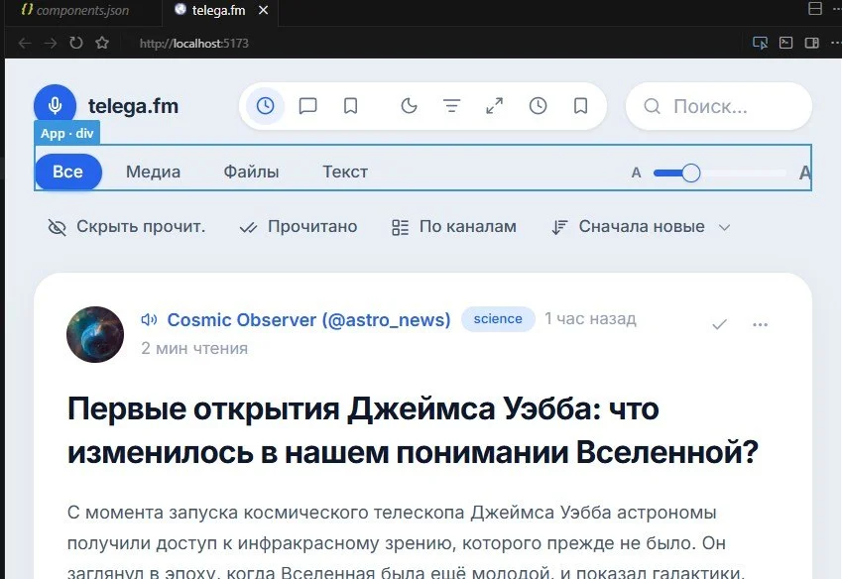
Task: Click the blue microphone logo button
Action: (x=55, y=105)
